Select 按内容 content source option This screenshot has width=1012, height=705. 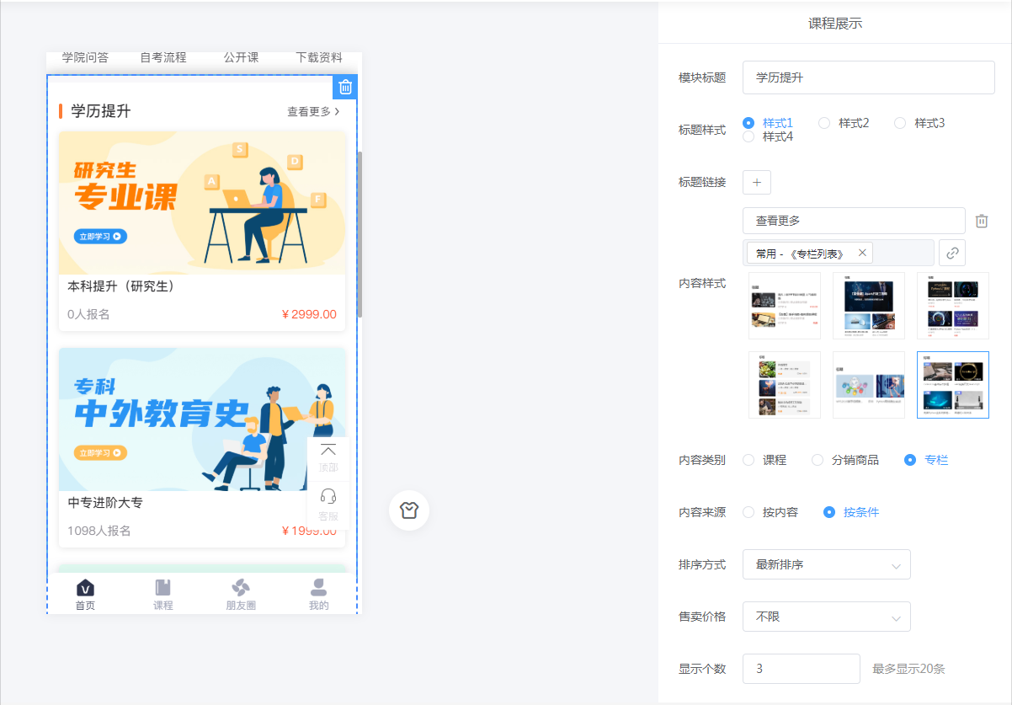pyautogui.click(x=748, y=512)
